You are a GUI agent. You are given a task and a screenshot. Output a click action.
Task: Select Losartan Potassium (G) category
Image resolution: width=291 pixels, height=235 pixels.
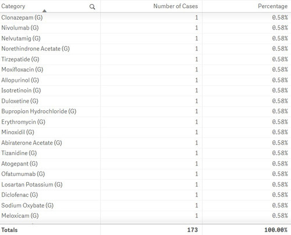tap(32, 185)
